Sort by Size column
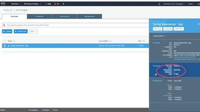This screenshot has height=112, width=200. coord(141,41)
